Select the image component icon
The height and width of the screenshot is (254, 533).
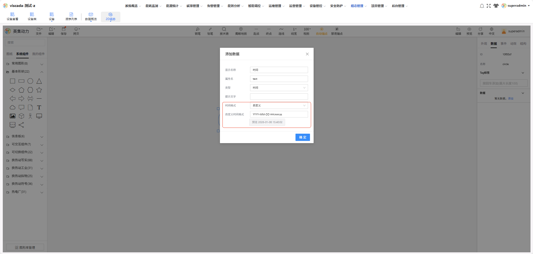coord(13,116)
